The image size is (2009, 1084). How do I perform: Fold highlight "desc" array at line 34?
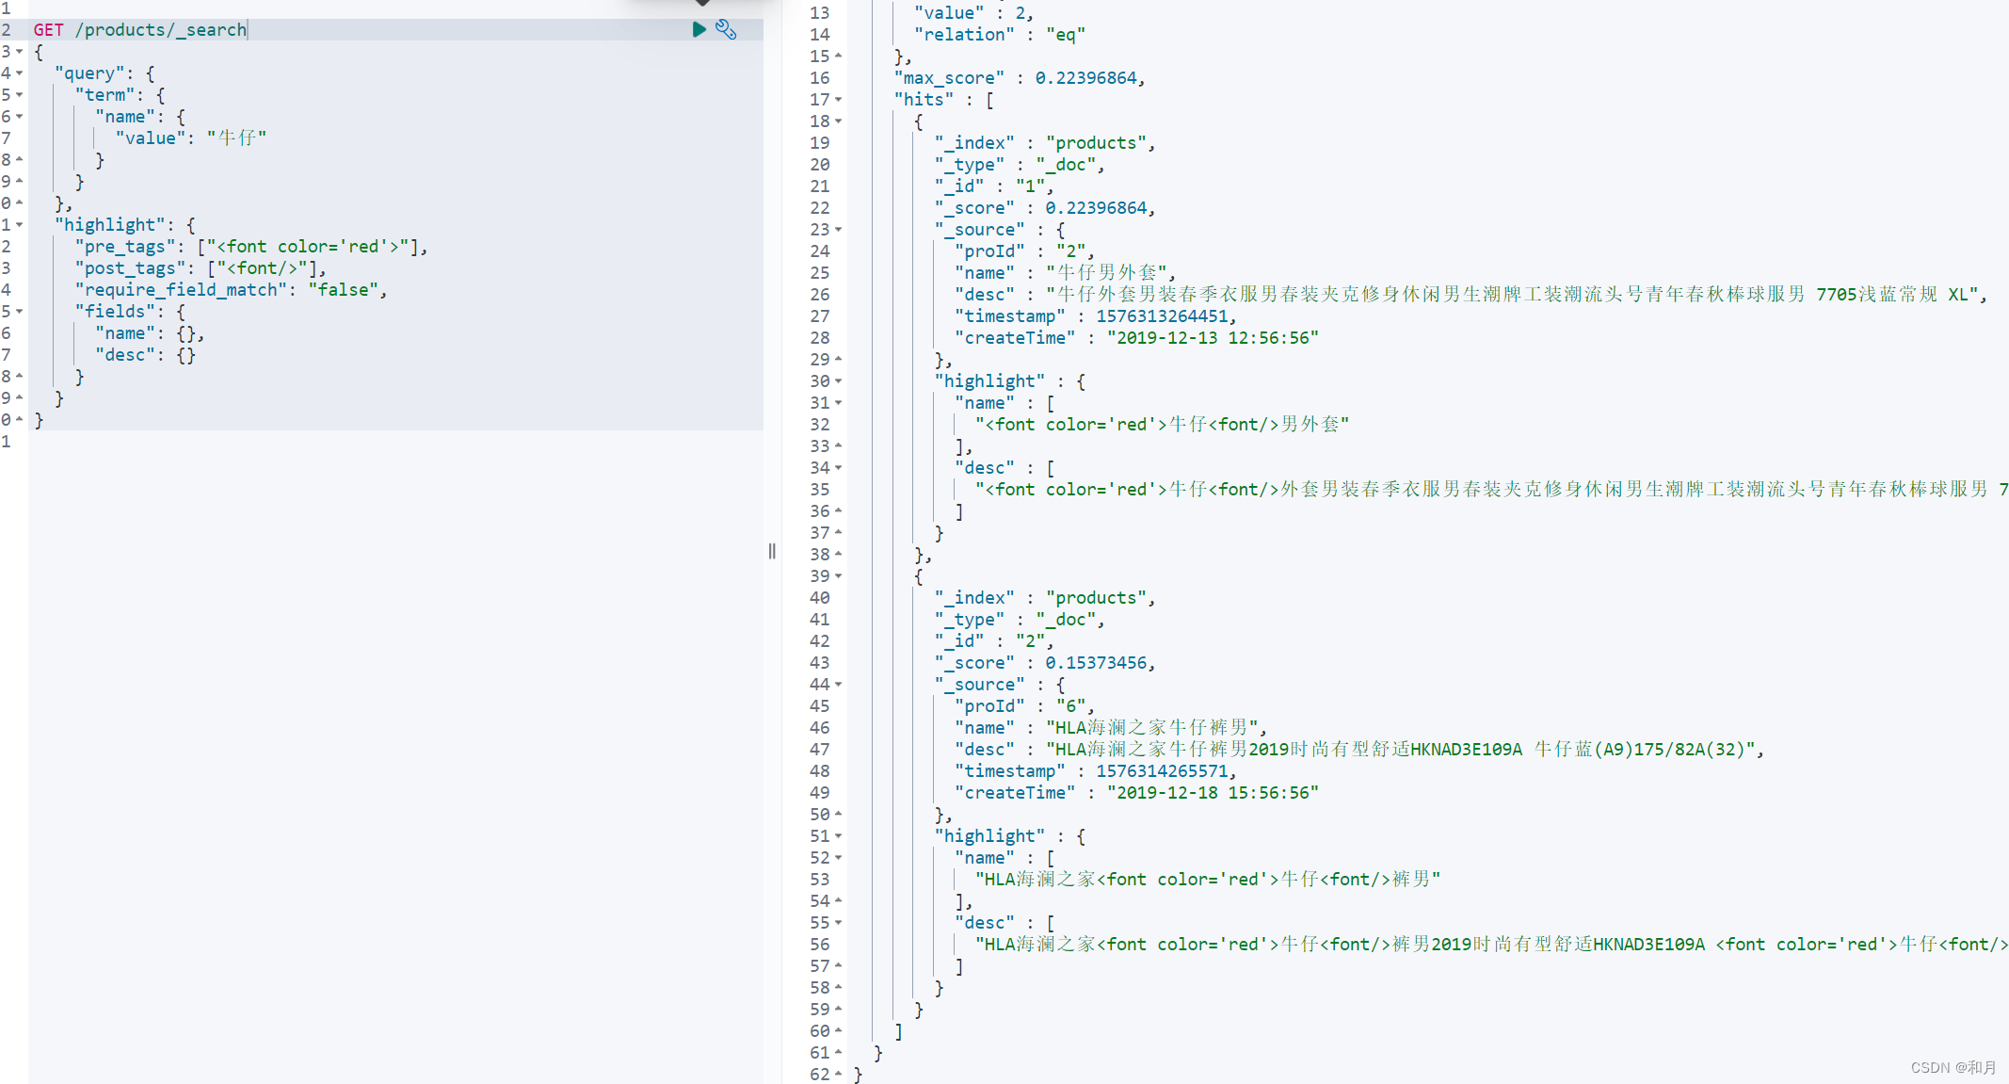(838, 468)
